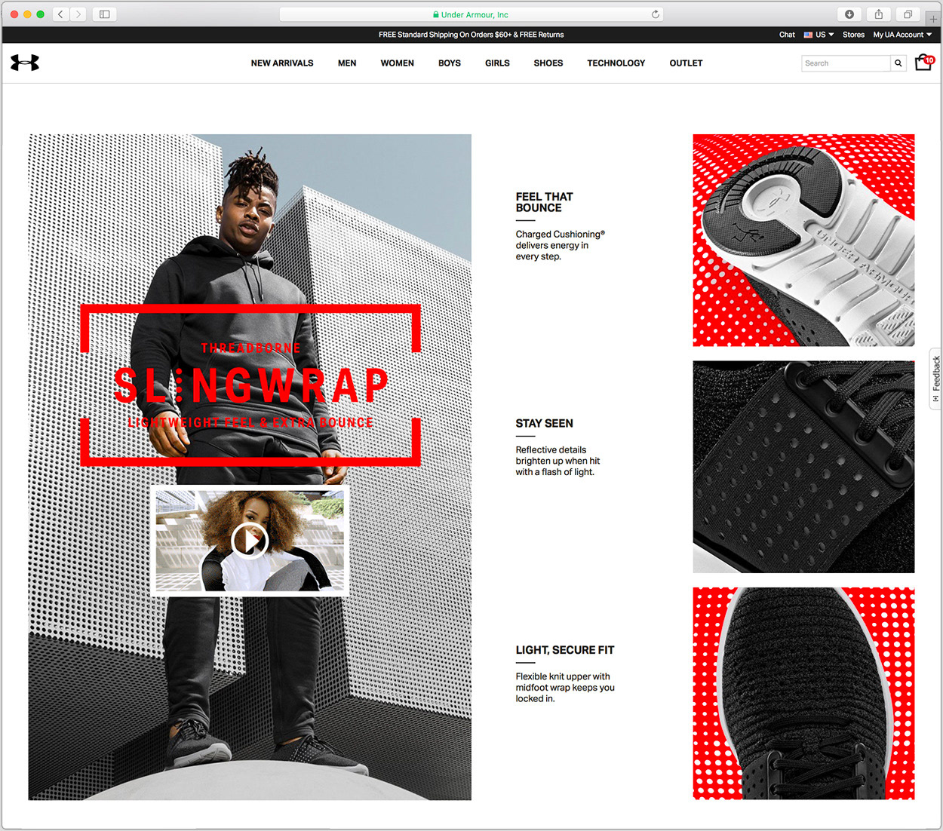
Task: Open a new tab with plus button
Action: (933, 19)
